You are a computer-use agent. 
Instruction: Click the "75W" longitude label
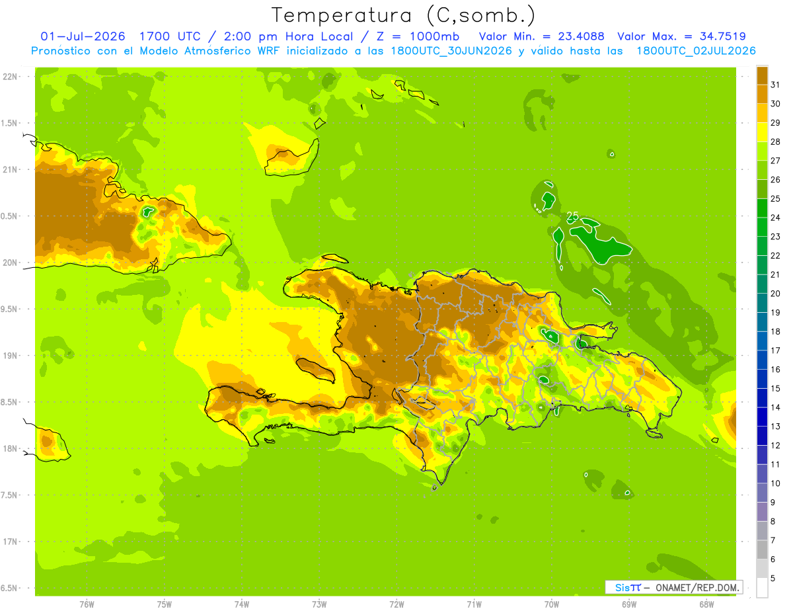pyautogui.click(x=165, y=604)
